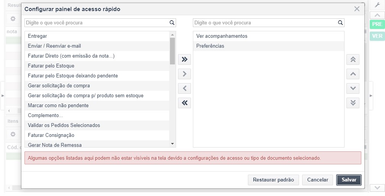Select Validar os Pedidos Selecionados
Viewport: 385px width, 196px height.
[x=97, y=125]
